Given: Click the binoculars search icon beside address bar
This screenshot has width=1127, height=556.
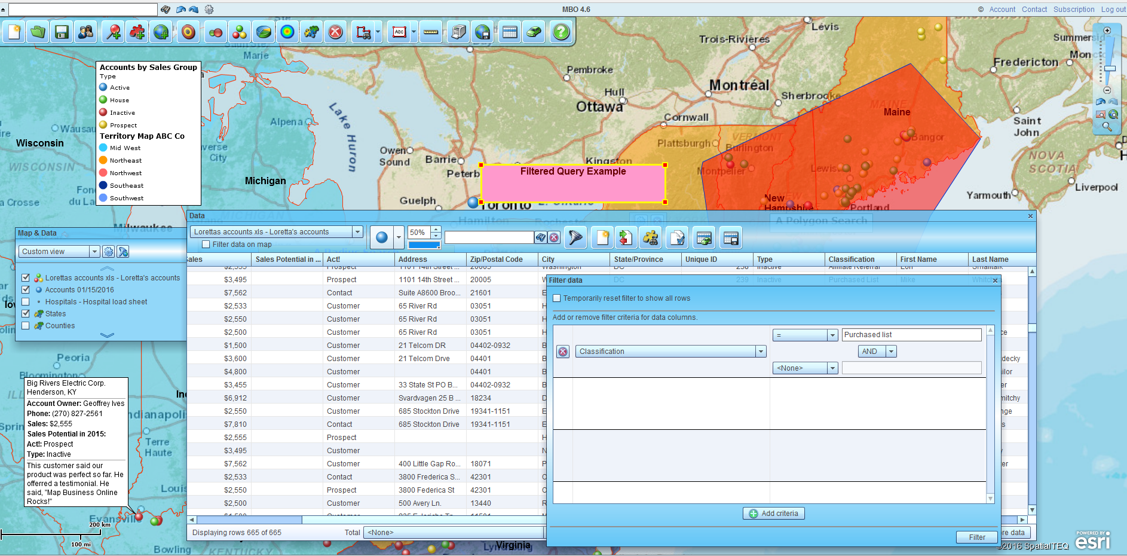Looking at the screenshot, I should 166,9.
